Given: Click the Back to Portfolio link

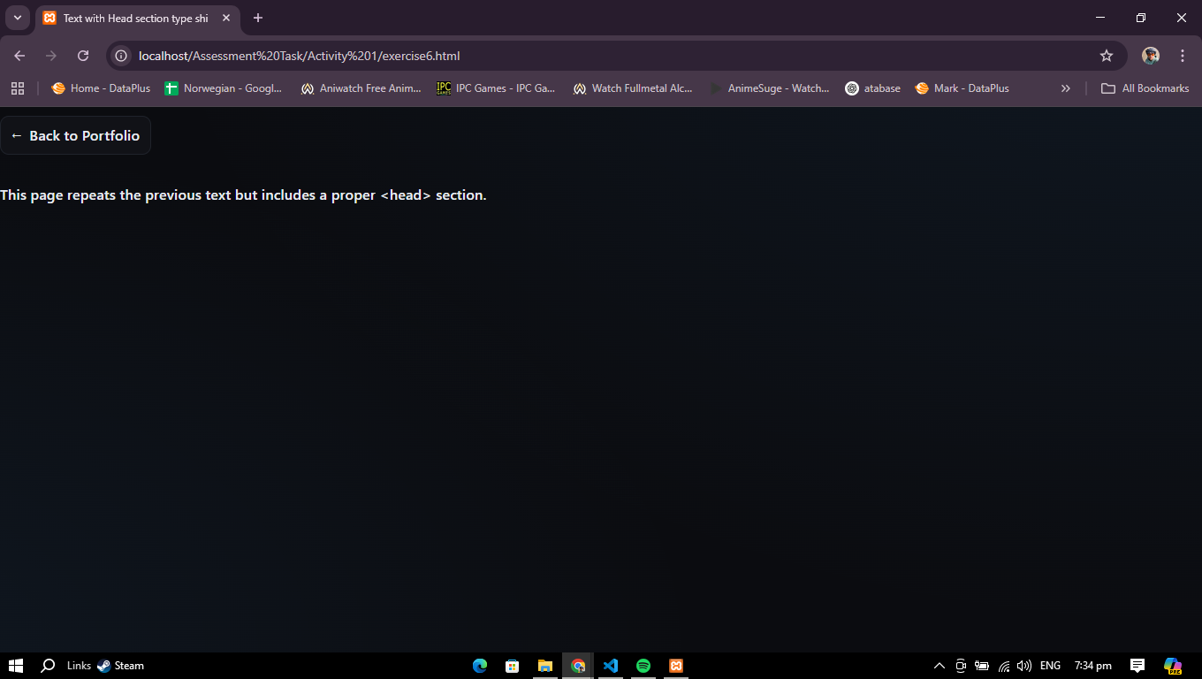Looking at the screenshot, I should [x=76, y=135].
